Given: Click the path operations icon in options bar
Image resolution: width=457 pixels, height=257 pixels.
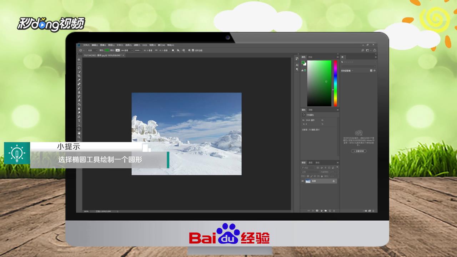Looking at the screenshot, I should tap(173, 50).
